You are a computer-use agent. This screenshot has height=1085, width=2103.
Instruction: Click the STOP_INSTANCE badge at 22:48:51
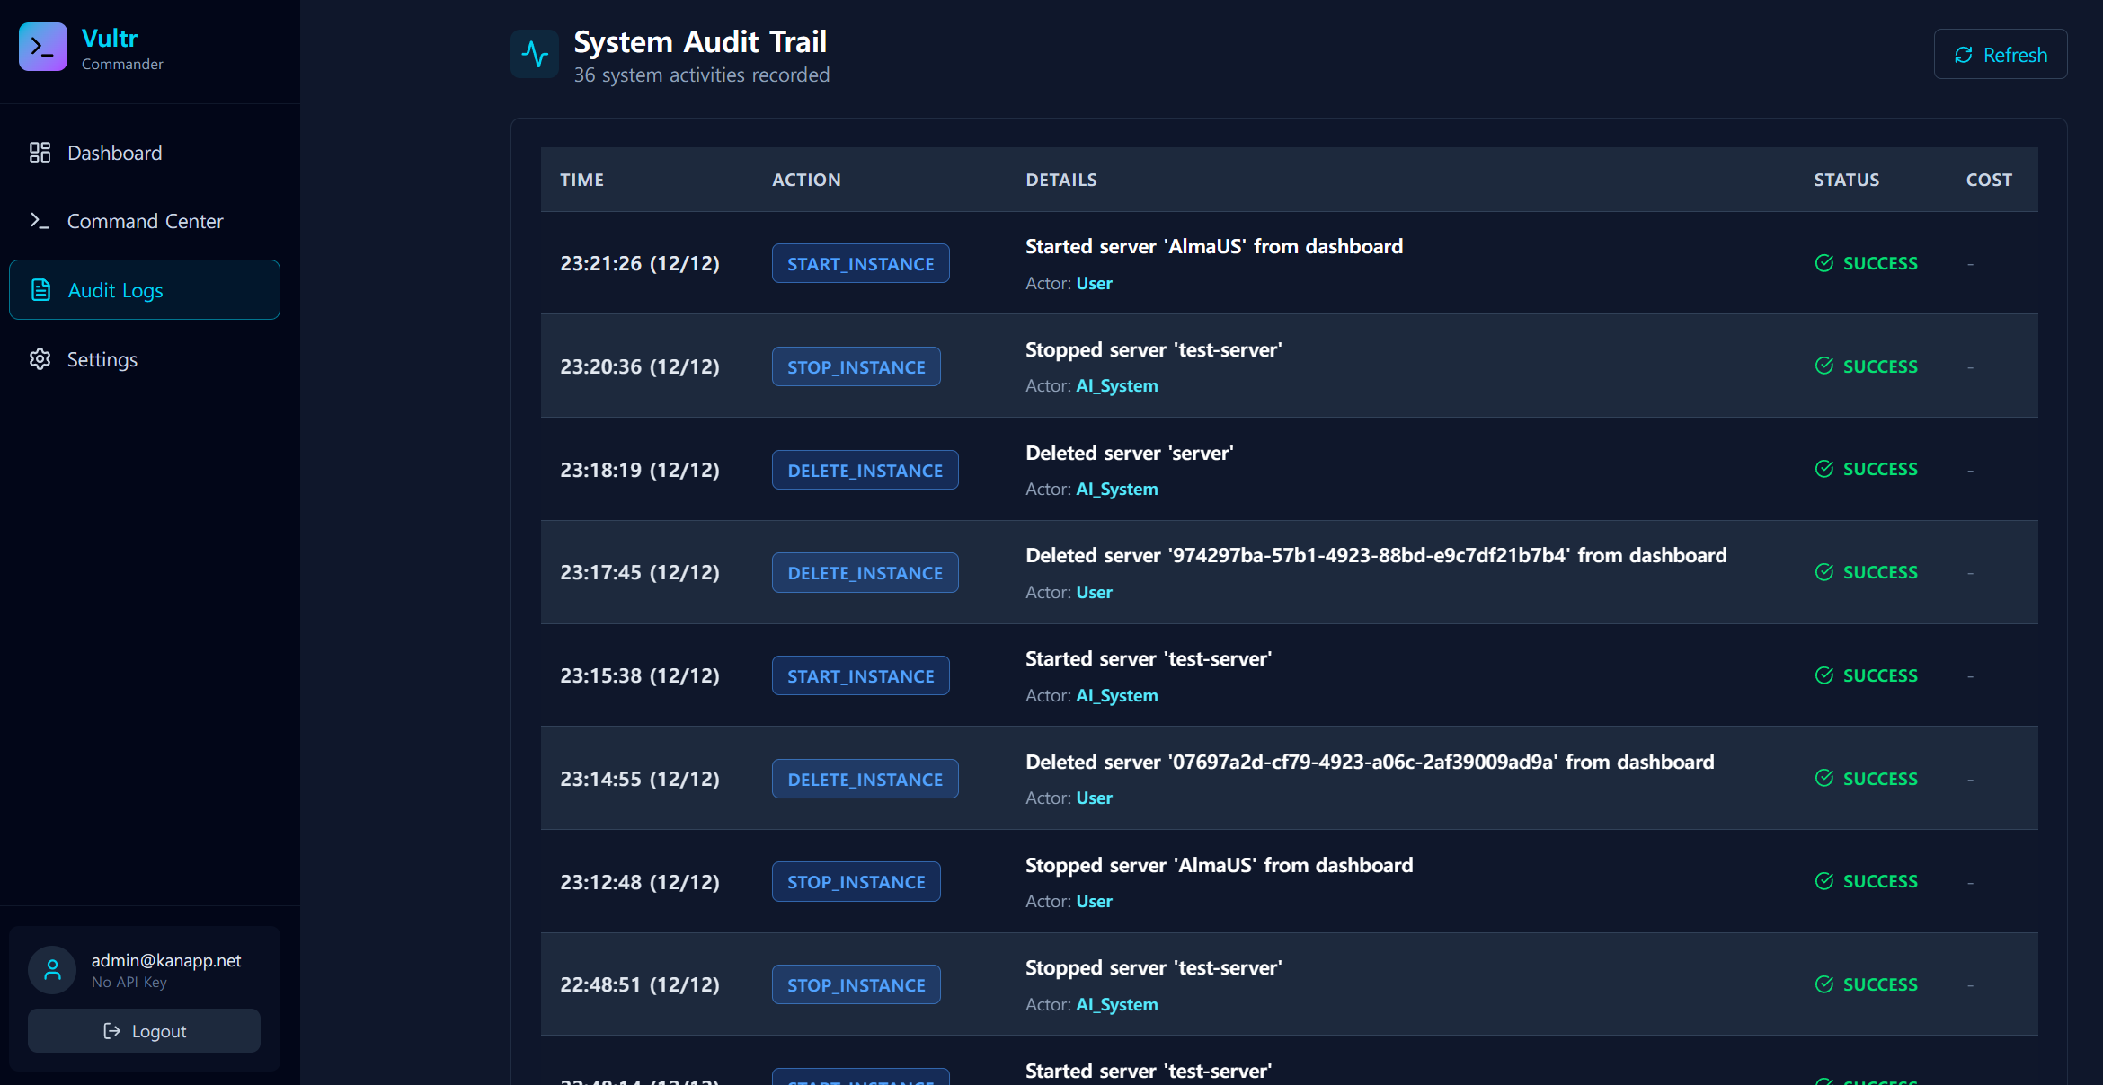(856, 985)
